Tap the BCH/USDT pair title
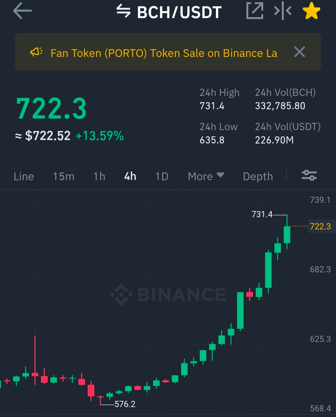Image resolution: width=336 pixels, height=417 pixels. click(179, 12)
